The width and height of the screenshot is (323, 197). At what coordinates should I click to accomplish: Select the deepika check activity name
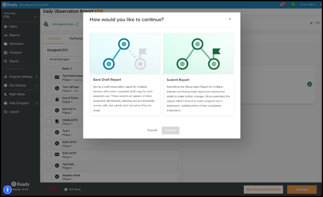pos(71,175)
